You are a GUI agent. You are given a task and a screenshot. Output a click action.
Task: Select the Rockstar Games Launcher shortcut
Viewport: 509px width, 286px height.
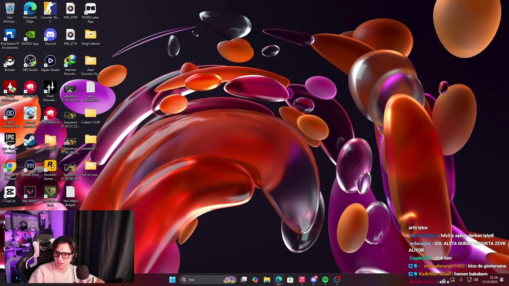(x=50, y=170)
